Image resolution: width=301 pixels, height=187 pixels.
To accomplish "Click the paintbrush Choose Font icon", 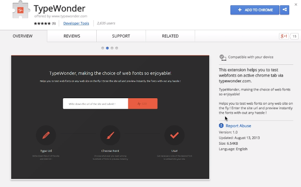I will click(110, 135).
